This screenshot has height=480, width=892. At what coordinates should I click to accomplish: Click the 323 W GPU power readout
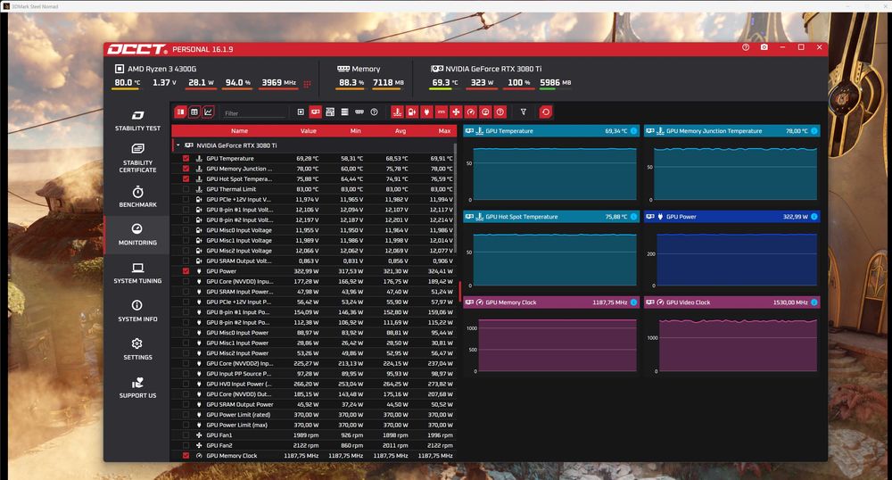[482, 82]
